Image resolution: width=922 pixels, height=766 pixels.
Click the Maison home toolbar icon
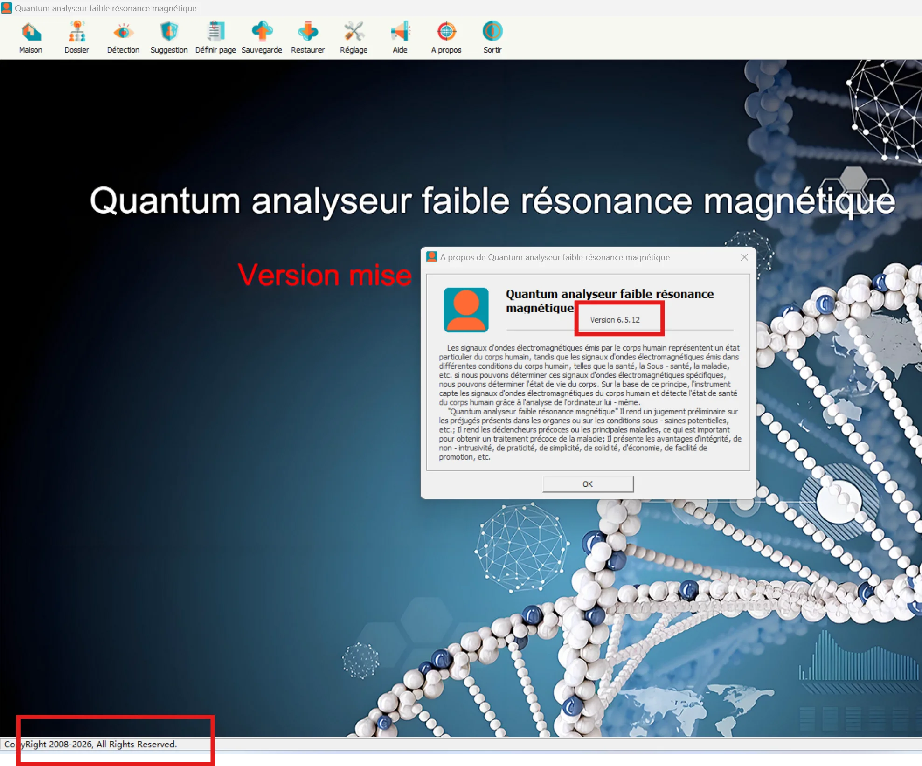click(x=31, y=32)
